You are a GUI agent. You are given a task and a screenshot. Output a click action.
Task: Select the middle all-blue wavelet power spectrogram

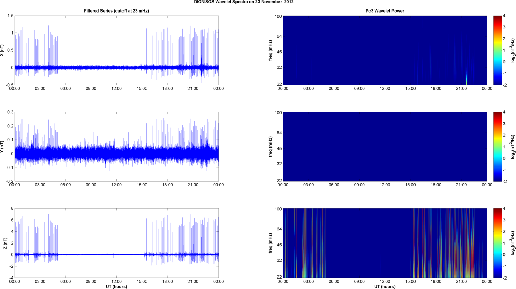click(x=385, y=147)
